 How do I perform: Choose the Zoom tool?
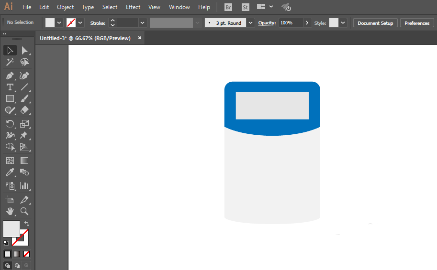(x=24, y=211)
